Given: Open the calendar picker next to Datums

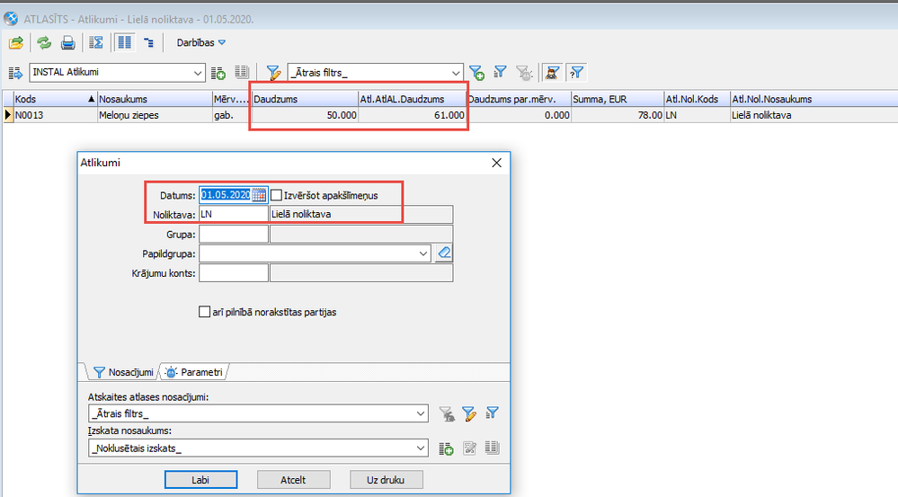Looking at the screenshot, I should tap(259, 195).
